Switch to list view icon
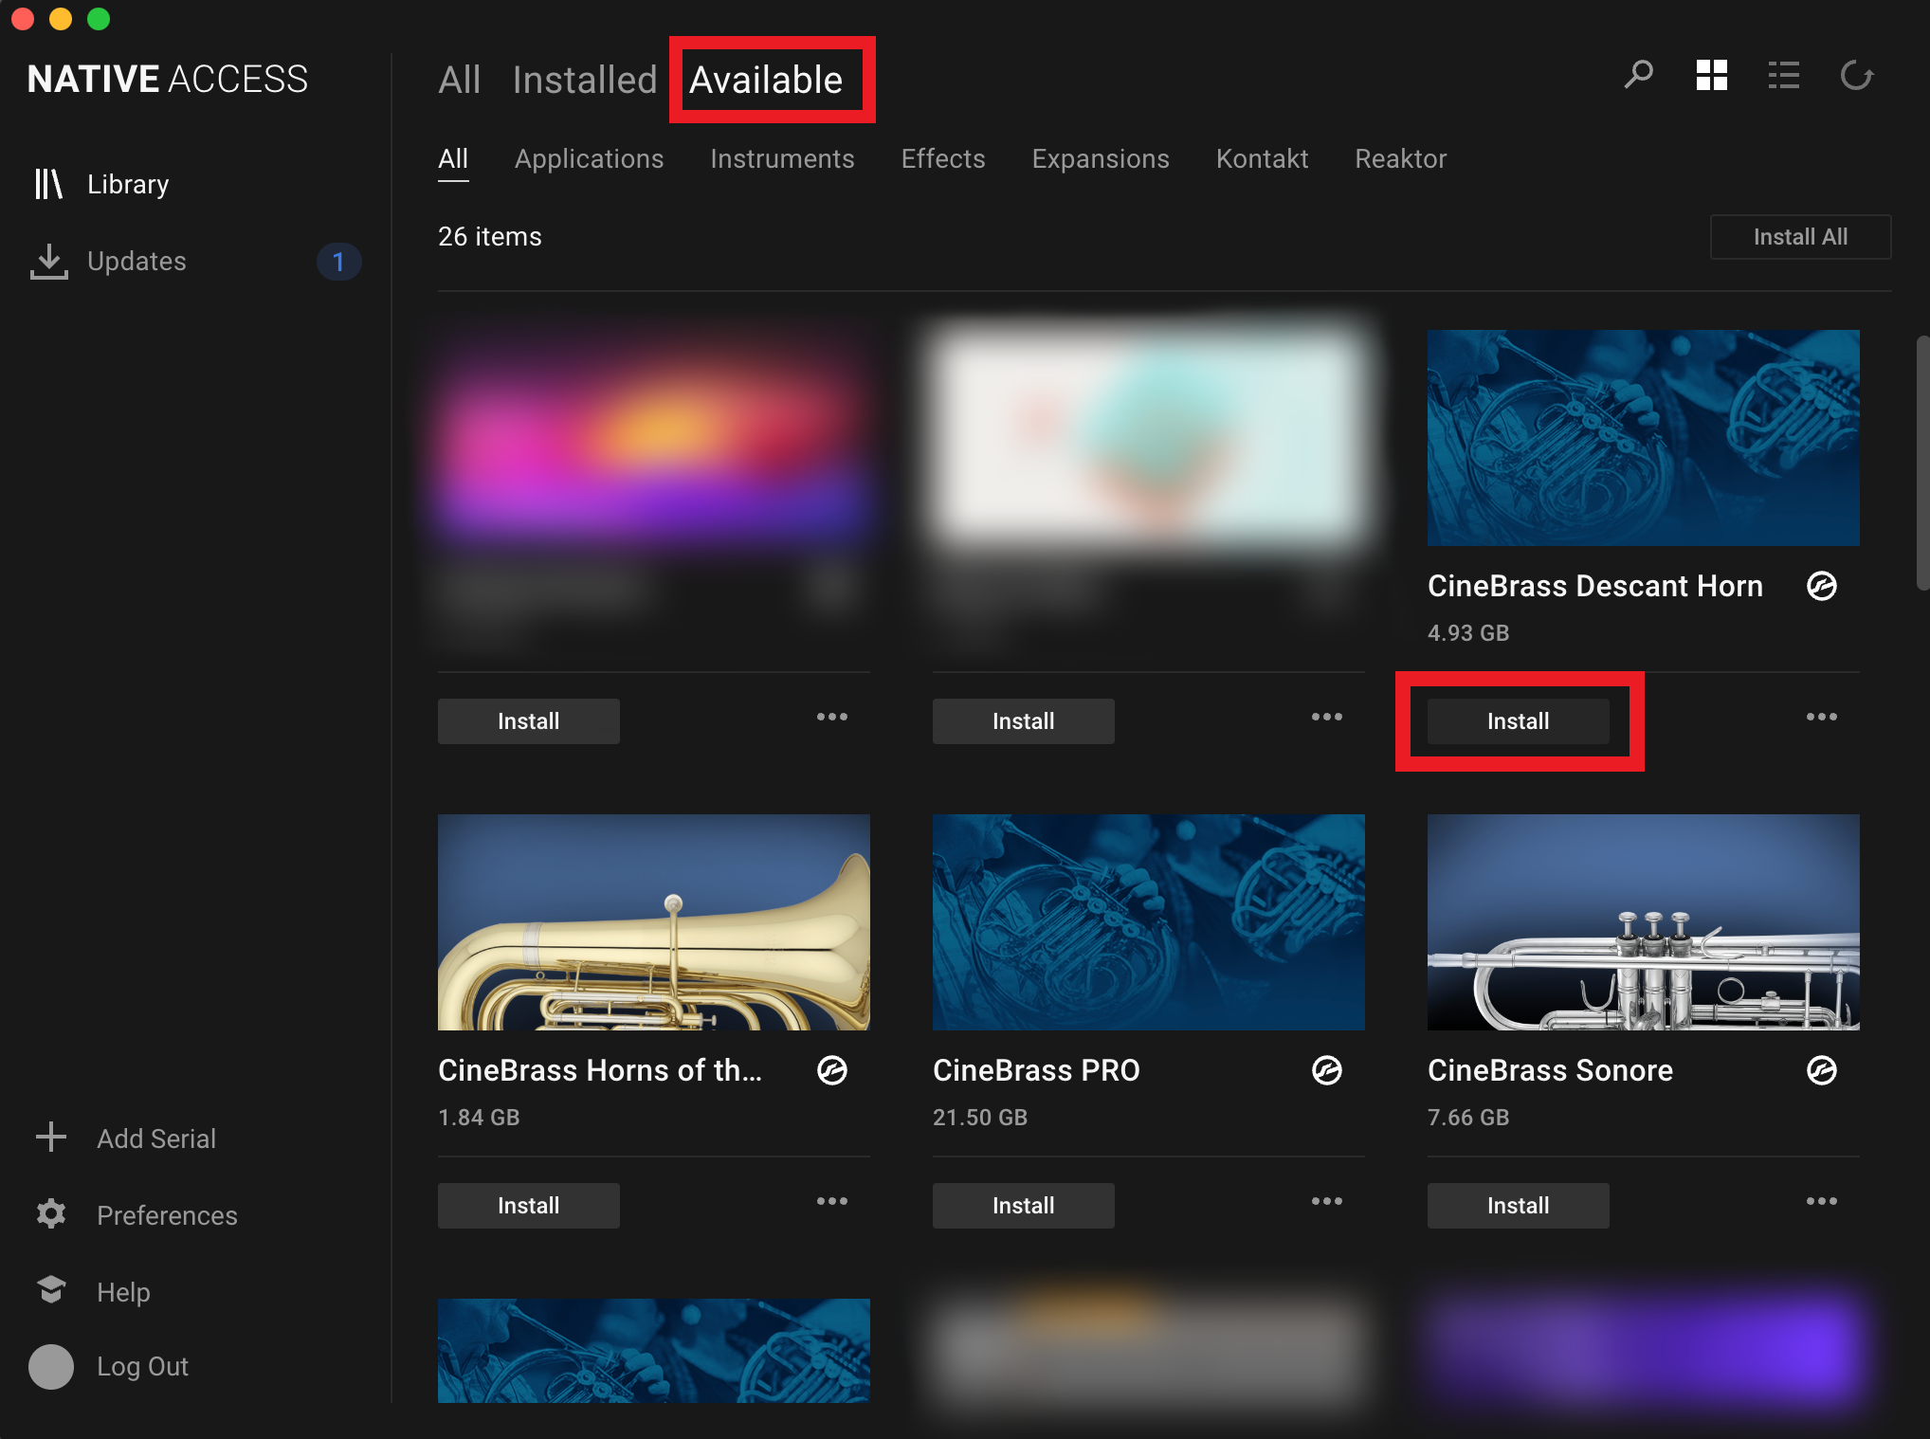 click(1784, 75)
